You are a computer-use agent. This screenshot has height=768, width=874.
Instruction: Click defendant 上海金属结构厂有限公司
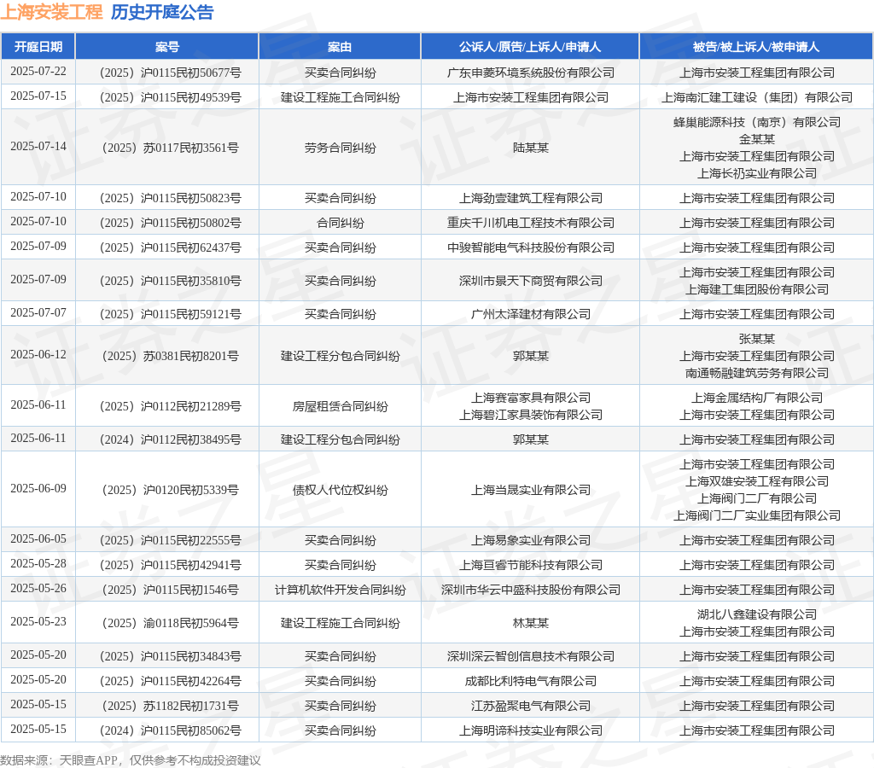pos(757,398)
